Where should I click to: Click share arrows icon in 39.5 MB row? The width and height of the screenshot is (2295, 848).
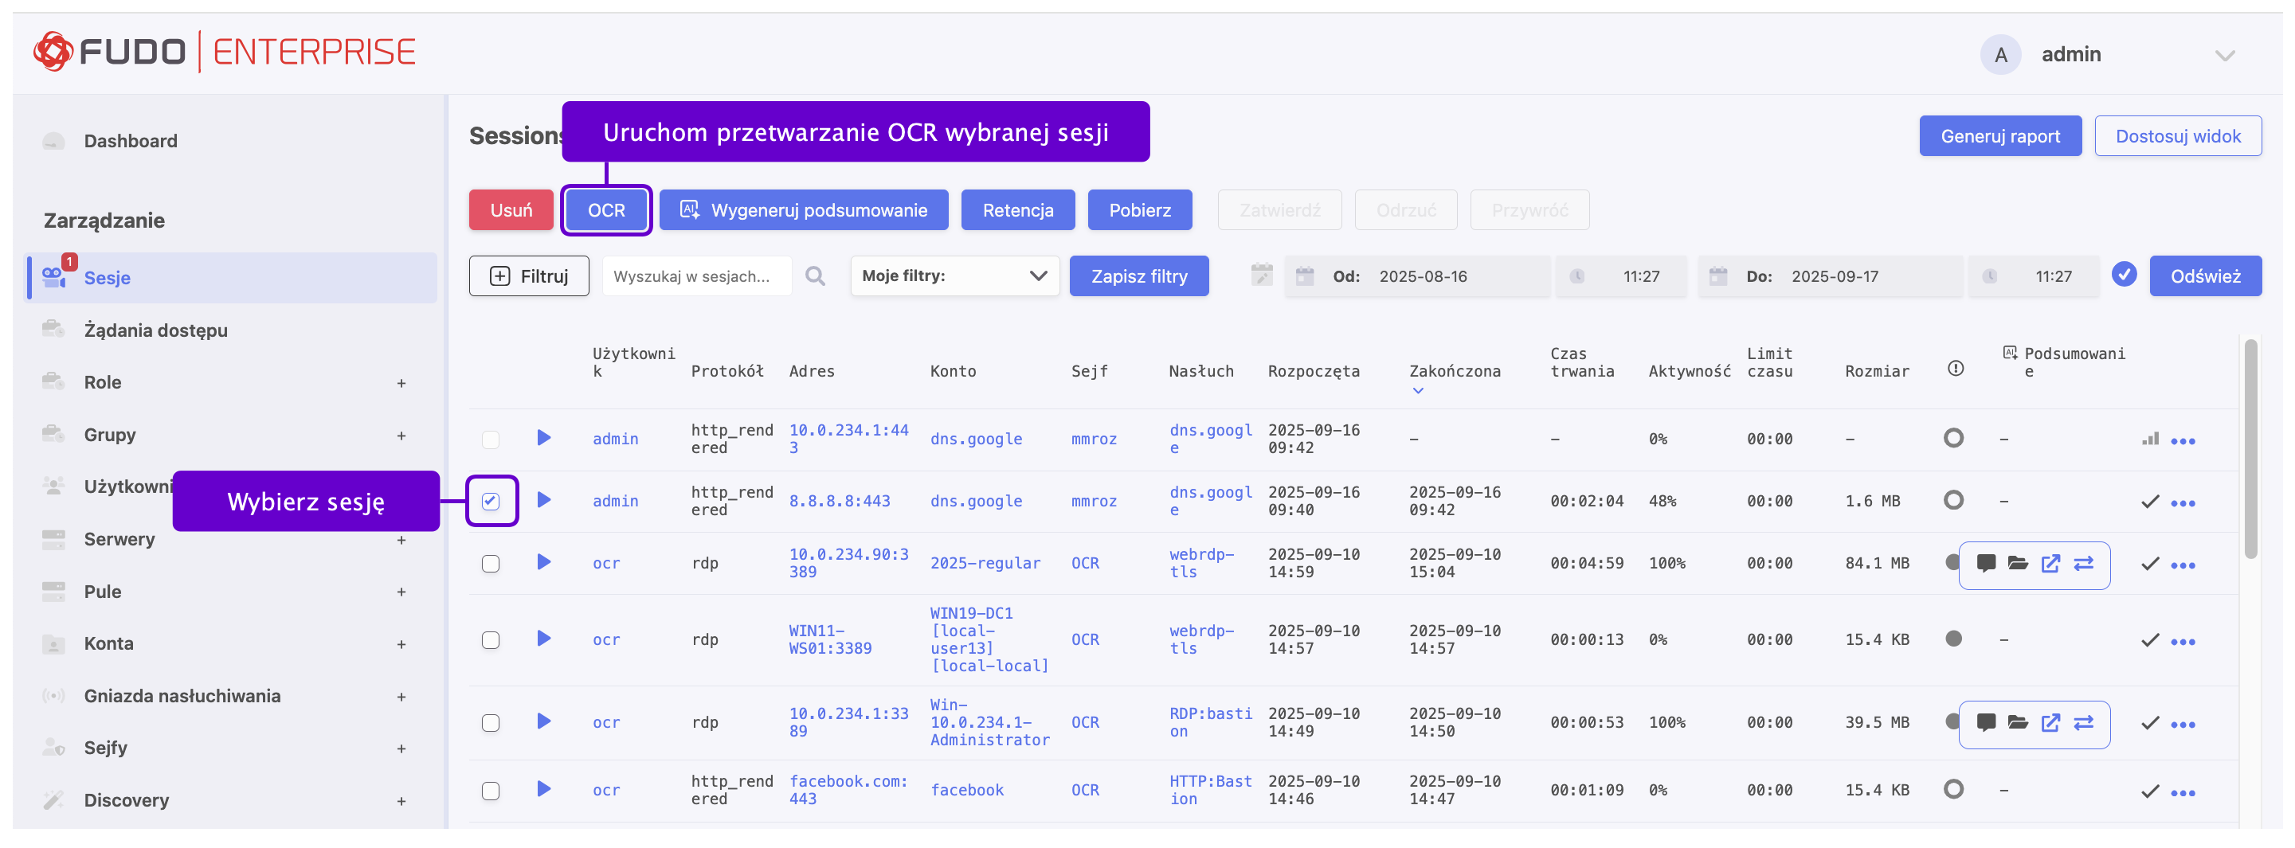(2083, 722)
